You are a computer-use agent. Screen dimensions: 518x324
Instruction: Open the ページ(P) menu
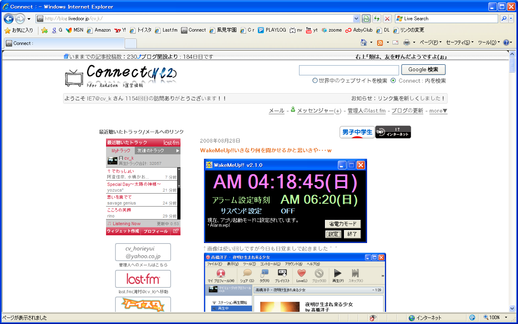point(431,43)
